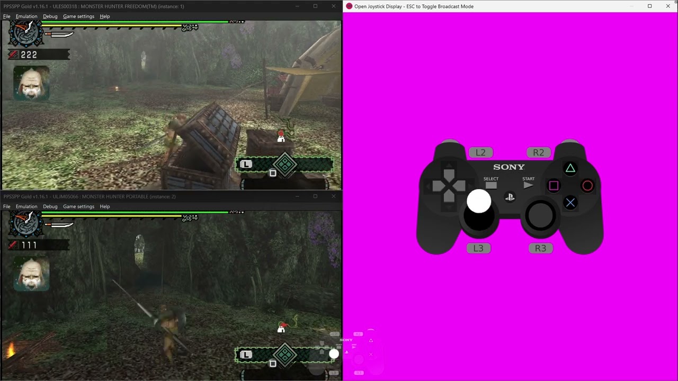Viewport: 678px width, 381px height.
Task: Click the Kokoto chief portrait in instance 1
Action: tap(31, 83)
